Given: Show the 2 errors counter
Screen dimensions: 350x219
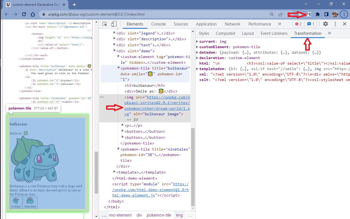Looking at the screenshot, I should click(298, 24).
